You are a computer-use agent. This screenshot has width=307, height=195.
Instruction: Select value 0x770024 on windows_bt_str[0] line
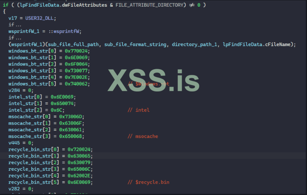click(76, 51)
